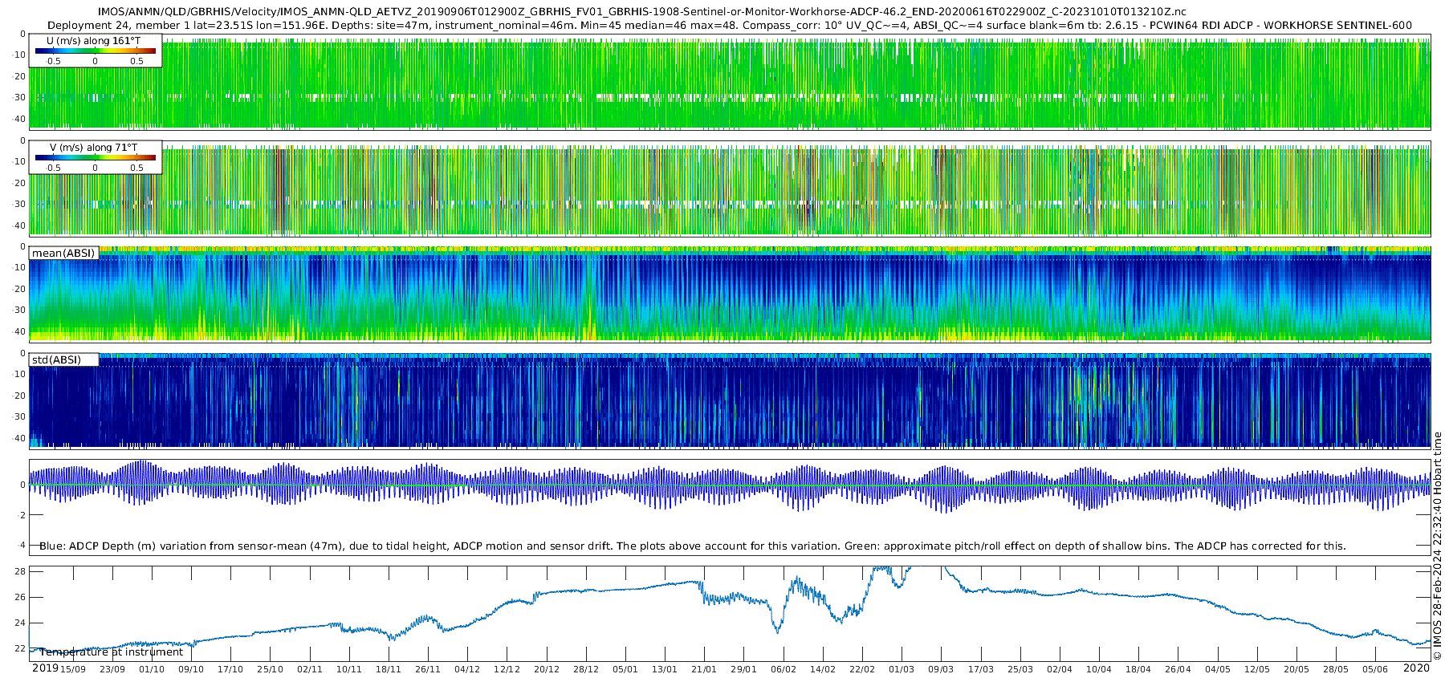This screenshot has height=682, width=1445.
Task: Click the V velocity colorbar along 71°T
Action: click(95, 157)
